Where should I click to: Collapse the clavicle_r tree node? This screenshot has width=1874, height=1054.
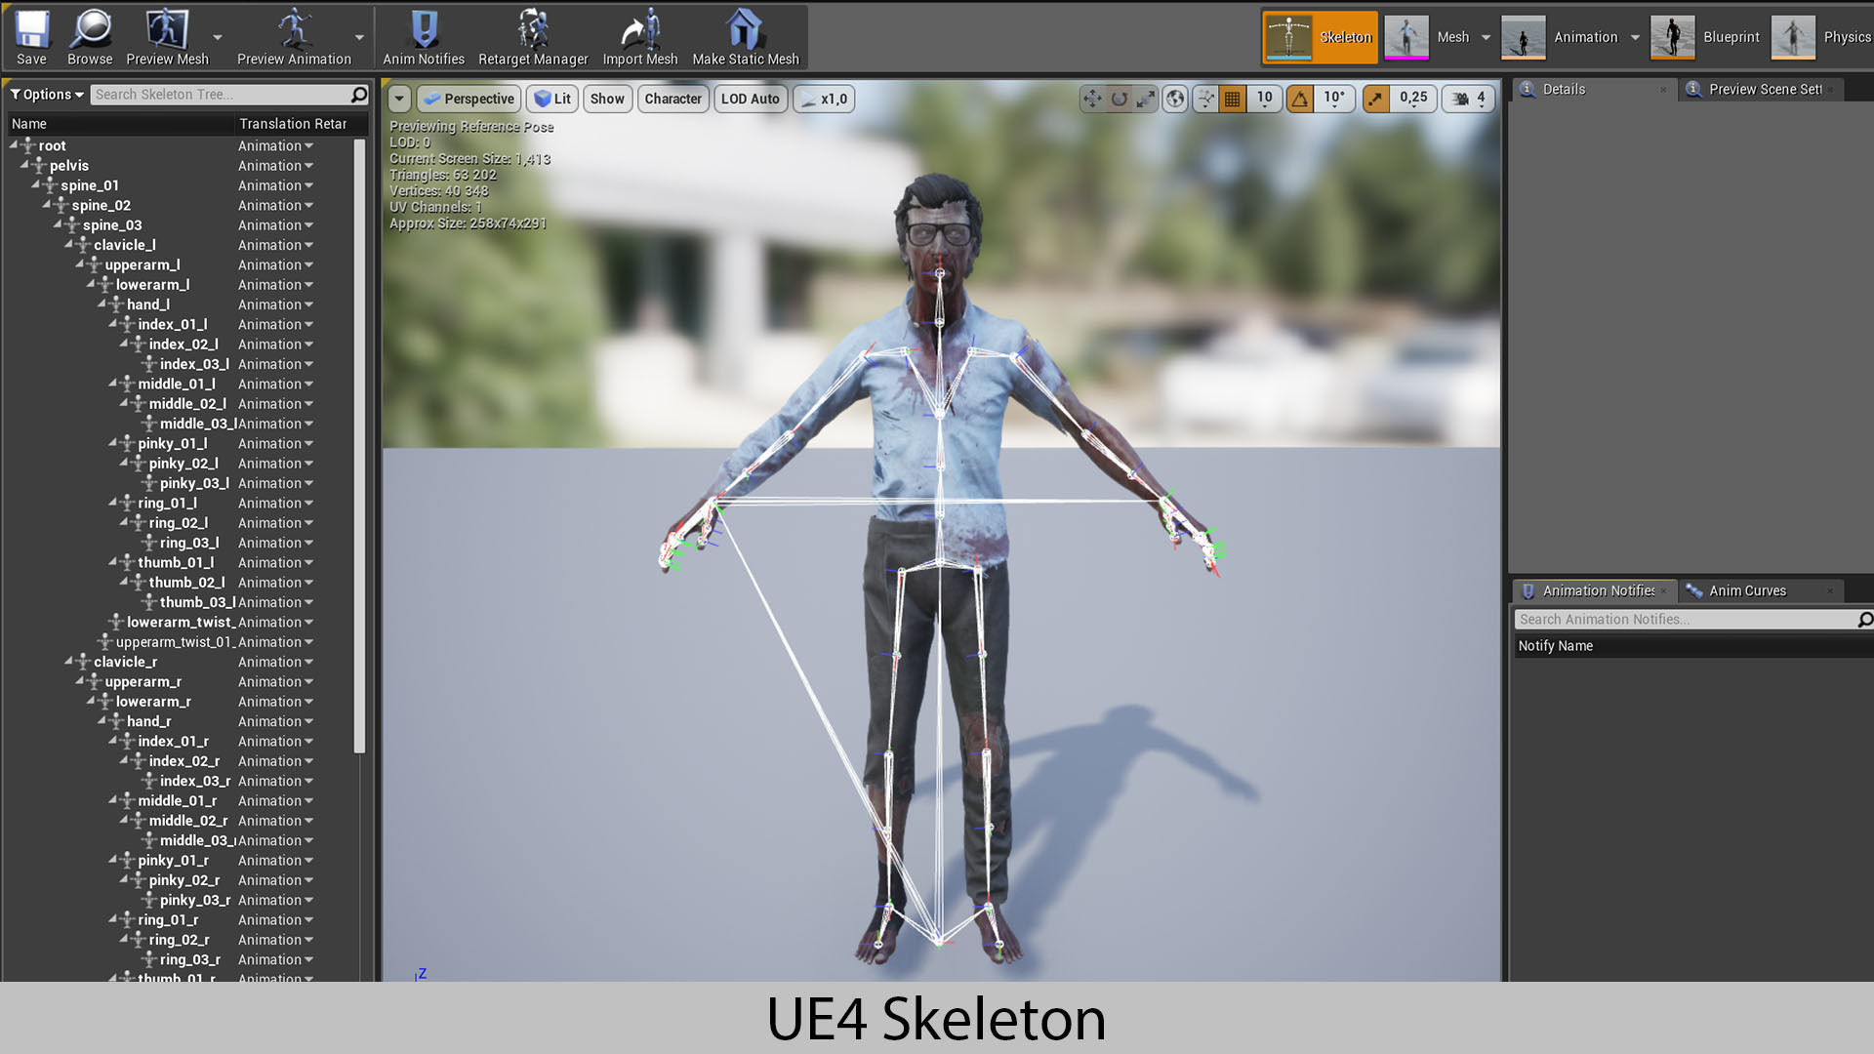click(x=68, y=661)
